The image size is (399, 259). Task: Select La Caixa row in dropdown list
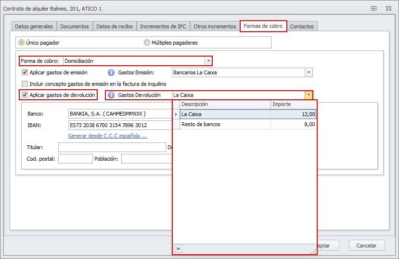(248, 114)
